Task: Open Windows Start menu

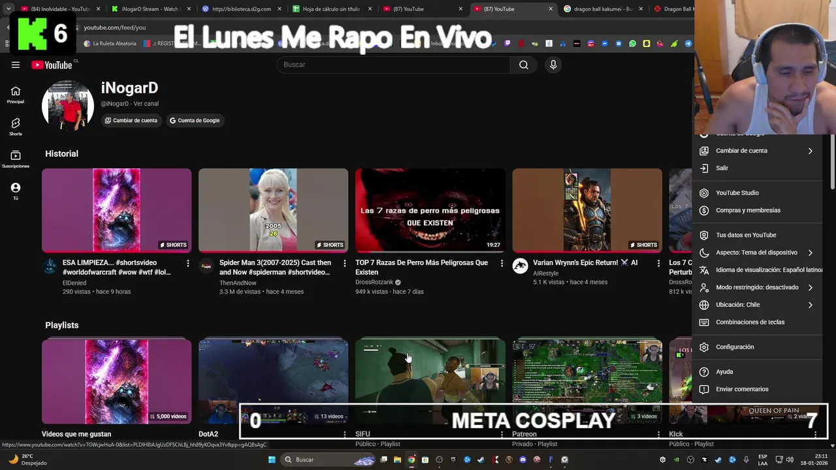Action: point(272,460)
